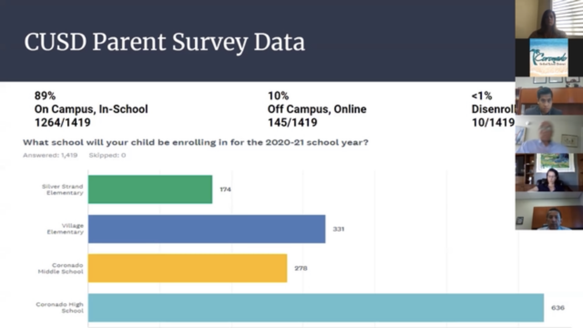Click the 89% On Campus, In-School statistic
This screenshot has height=328, width=583.
(x=91, y=109)
